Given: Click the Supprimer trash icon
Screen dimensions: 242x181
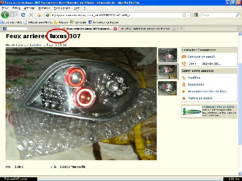Looking at the screenshot, I should 184,85.
